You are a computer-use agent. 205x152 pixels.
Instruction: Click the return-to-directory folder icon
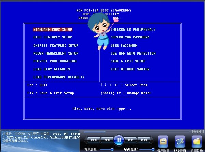tap(197, 141)
